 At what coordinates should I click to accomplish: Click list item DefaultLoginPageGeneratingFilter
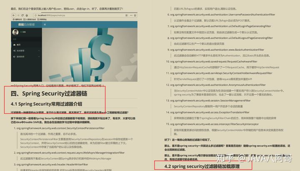[220, 26]
